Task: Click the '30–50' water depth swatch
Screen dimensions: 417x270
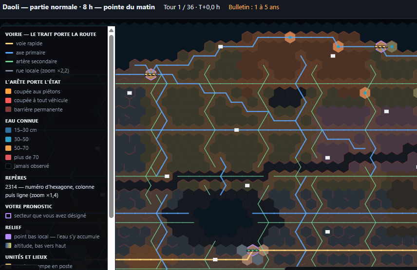Action: tap(8, 139)
